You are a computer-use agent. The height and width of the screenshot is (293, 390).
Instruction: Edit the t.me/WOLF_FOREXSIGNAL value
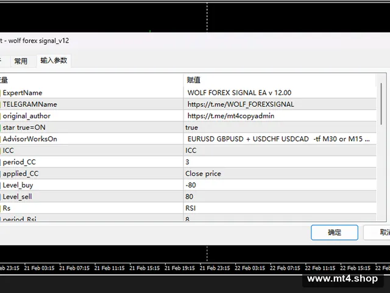pyautogui.click(x=280, y=104)
